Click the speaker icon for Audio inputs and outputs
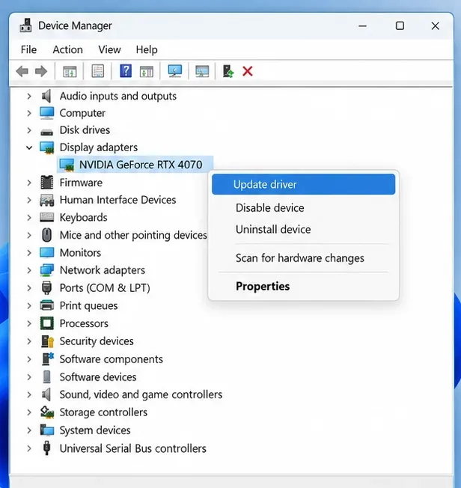461x488 pixels. (46, 96)
